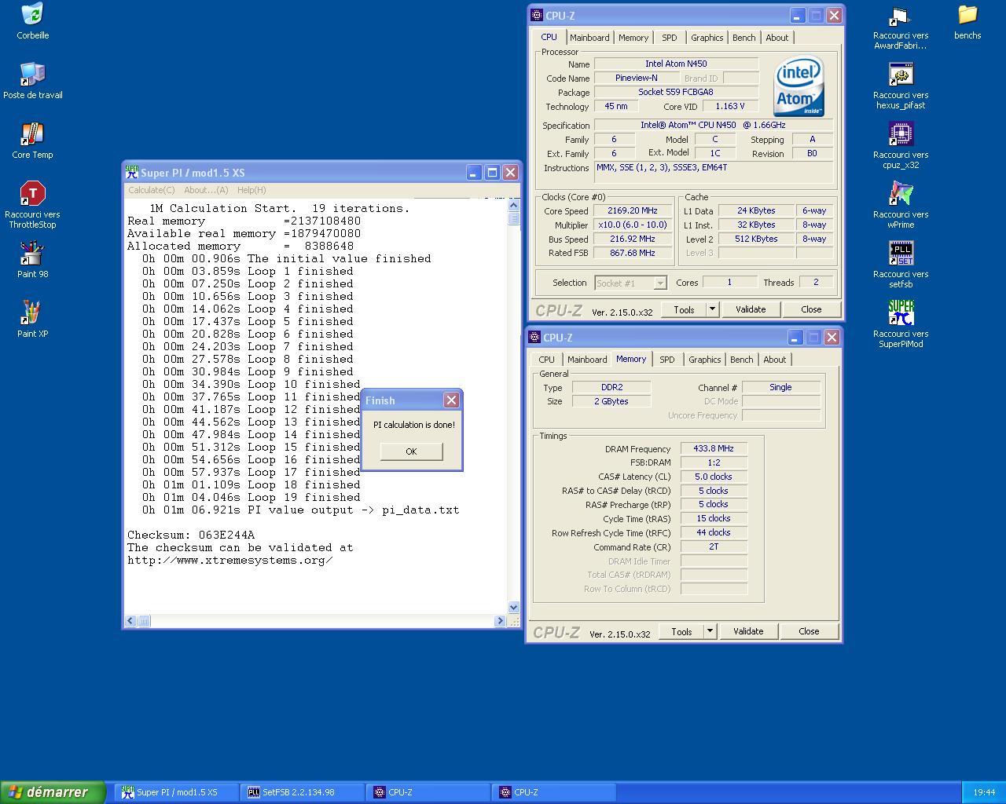Click the Intel Atom logo in CPU-Z

[x=799, y=86]
